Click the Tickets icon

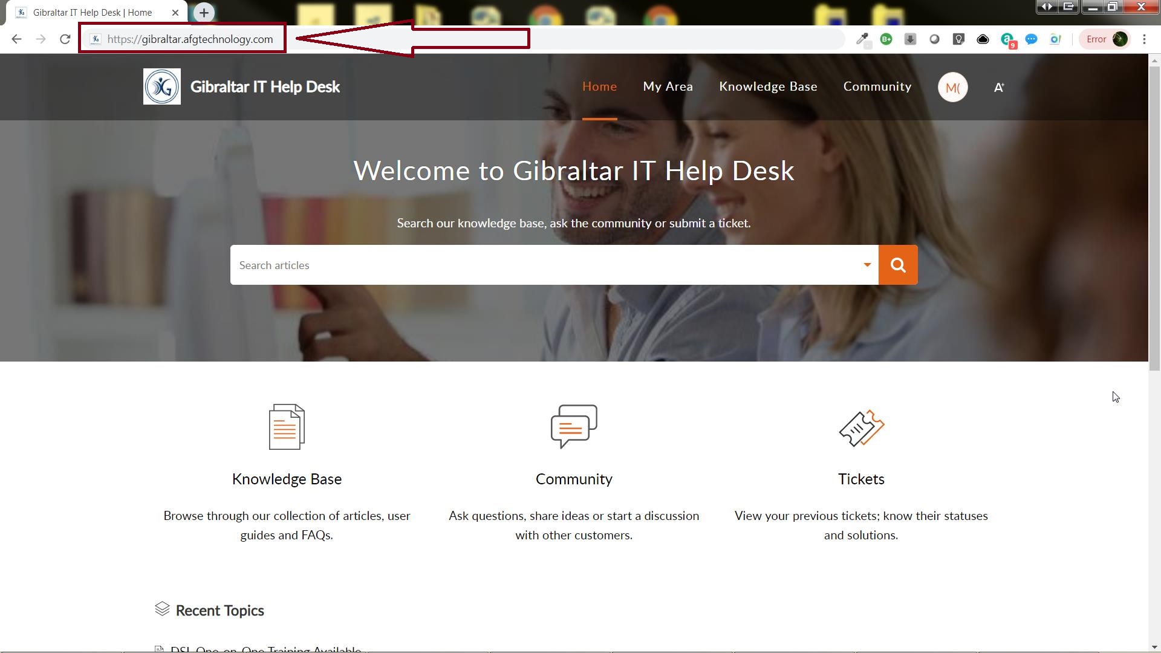(x=862, y=428)
